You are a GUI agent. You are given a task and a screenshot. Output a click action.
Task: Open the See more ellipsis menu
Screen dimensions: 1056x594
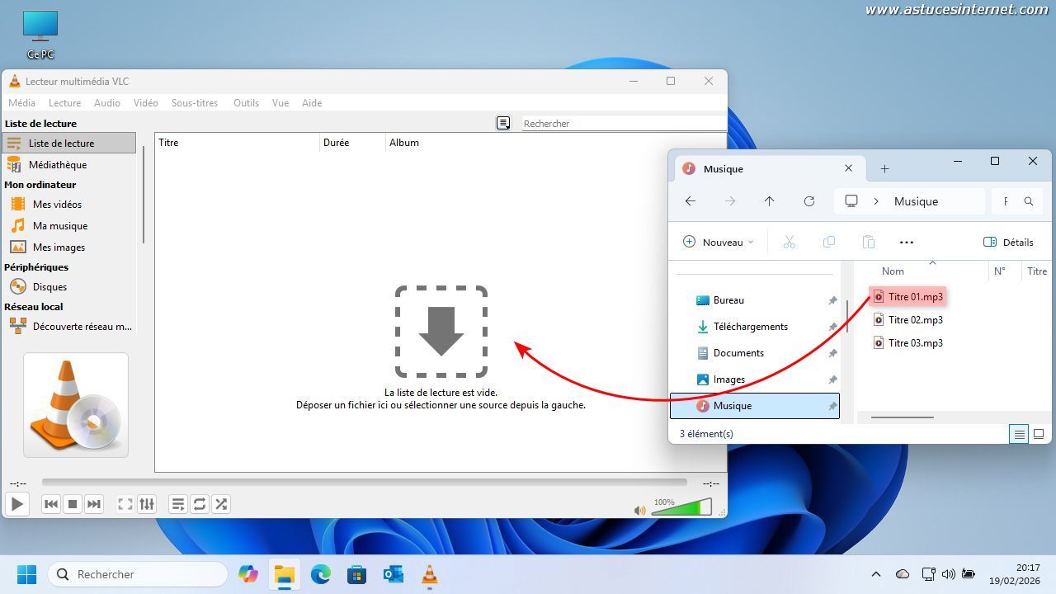[x=907, y=243]
